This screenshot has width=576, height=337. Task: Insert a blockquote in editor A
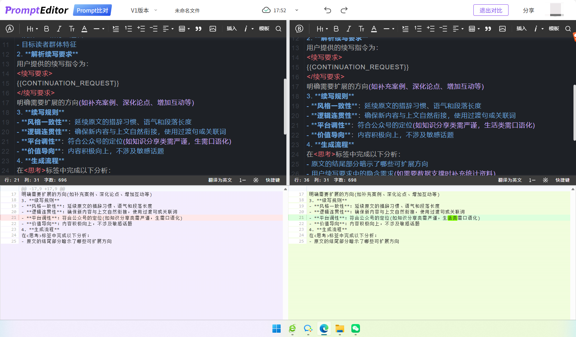(x=198, y=29)
